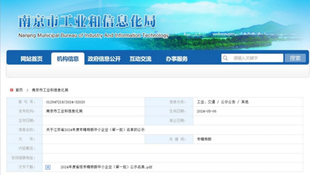Open 南京市工业和信息化局 breadcrumb link
This screenshot has height=175, width=310.
(50, 90)
